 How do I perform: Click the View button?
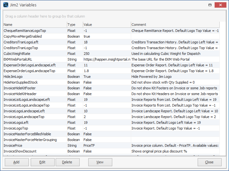[x=100, y=162]
